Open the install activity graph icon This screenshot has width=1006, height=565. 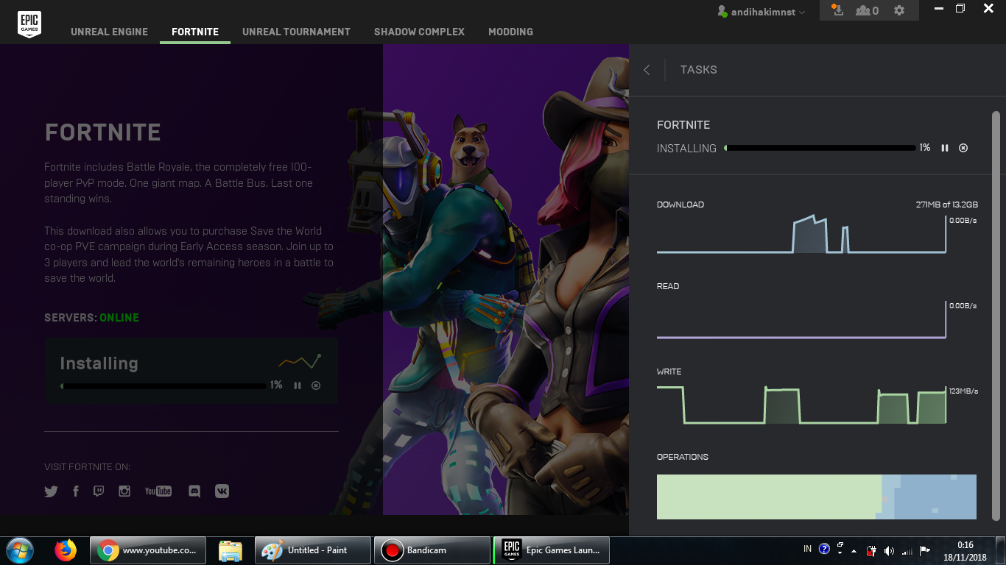pyautogui.click(x=300, y=361)
